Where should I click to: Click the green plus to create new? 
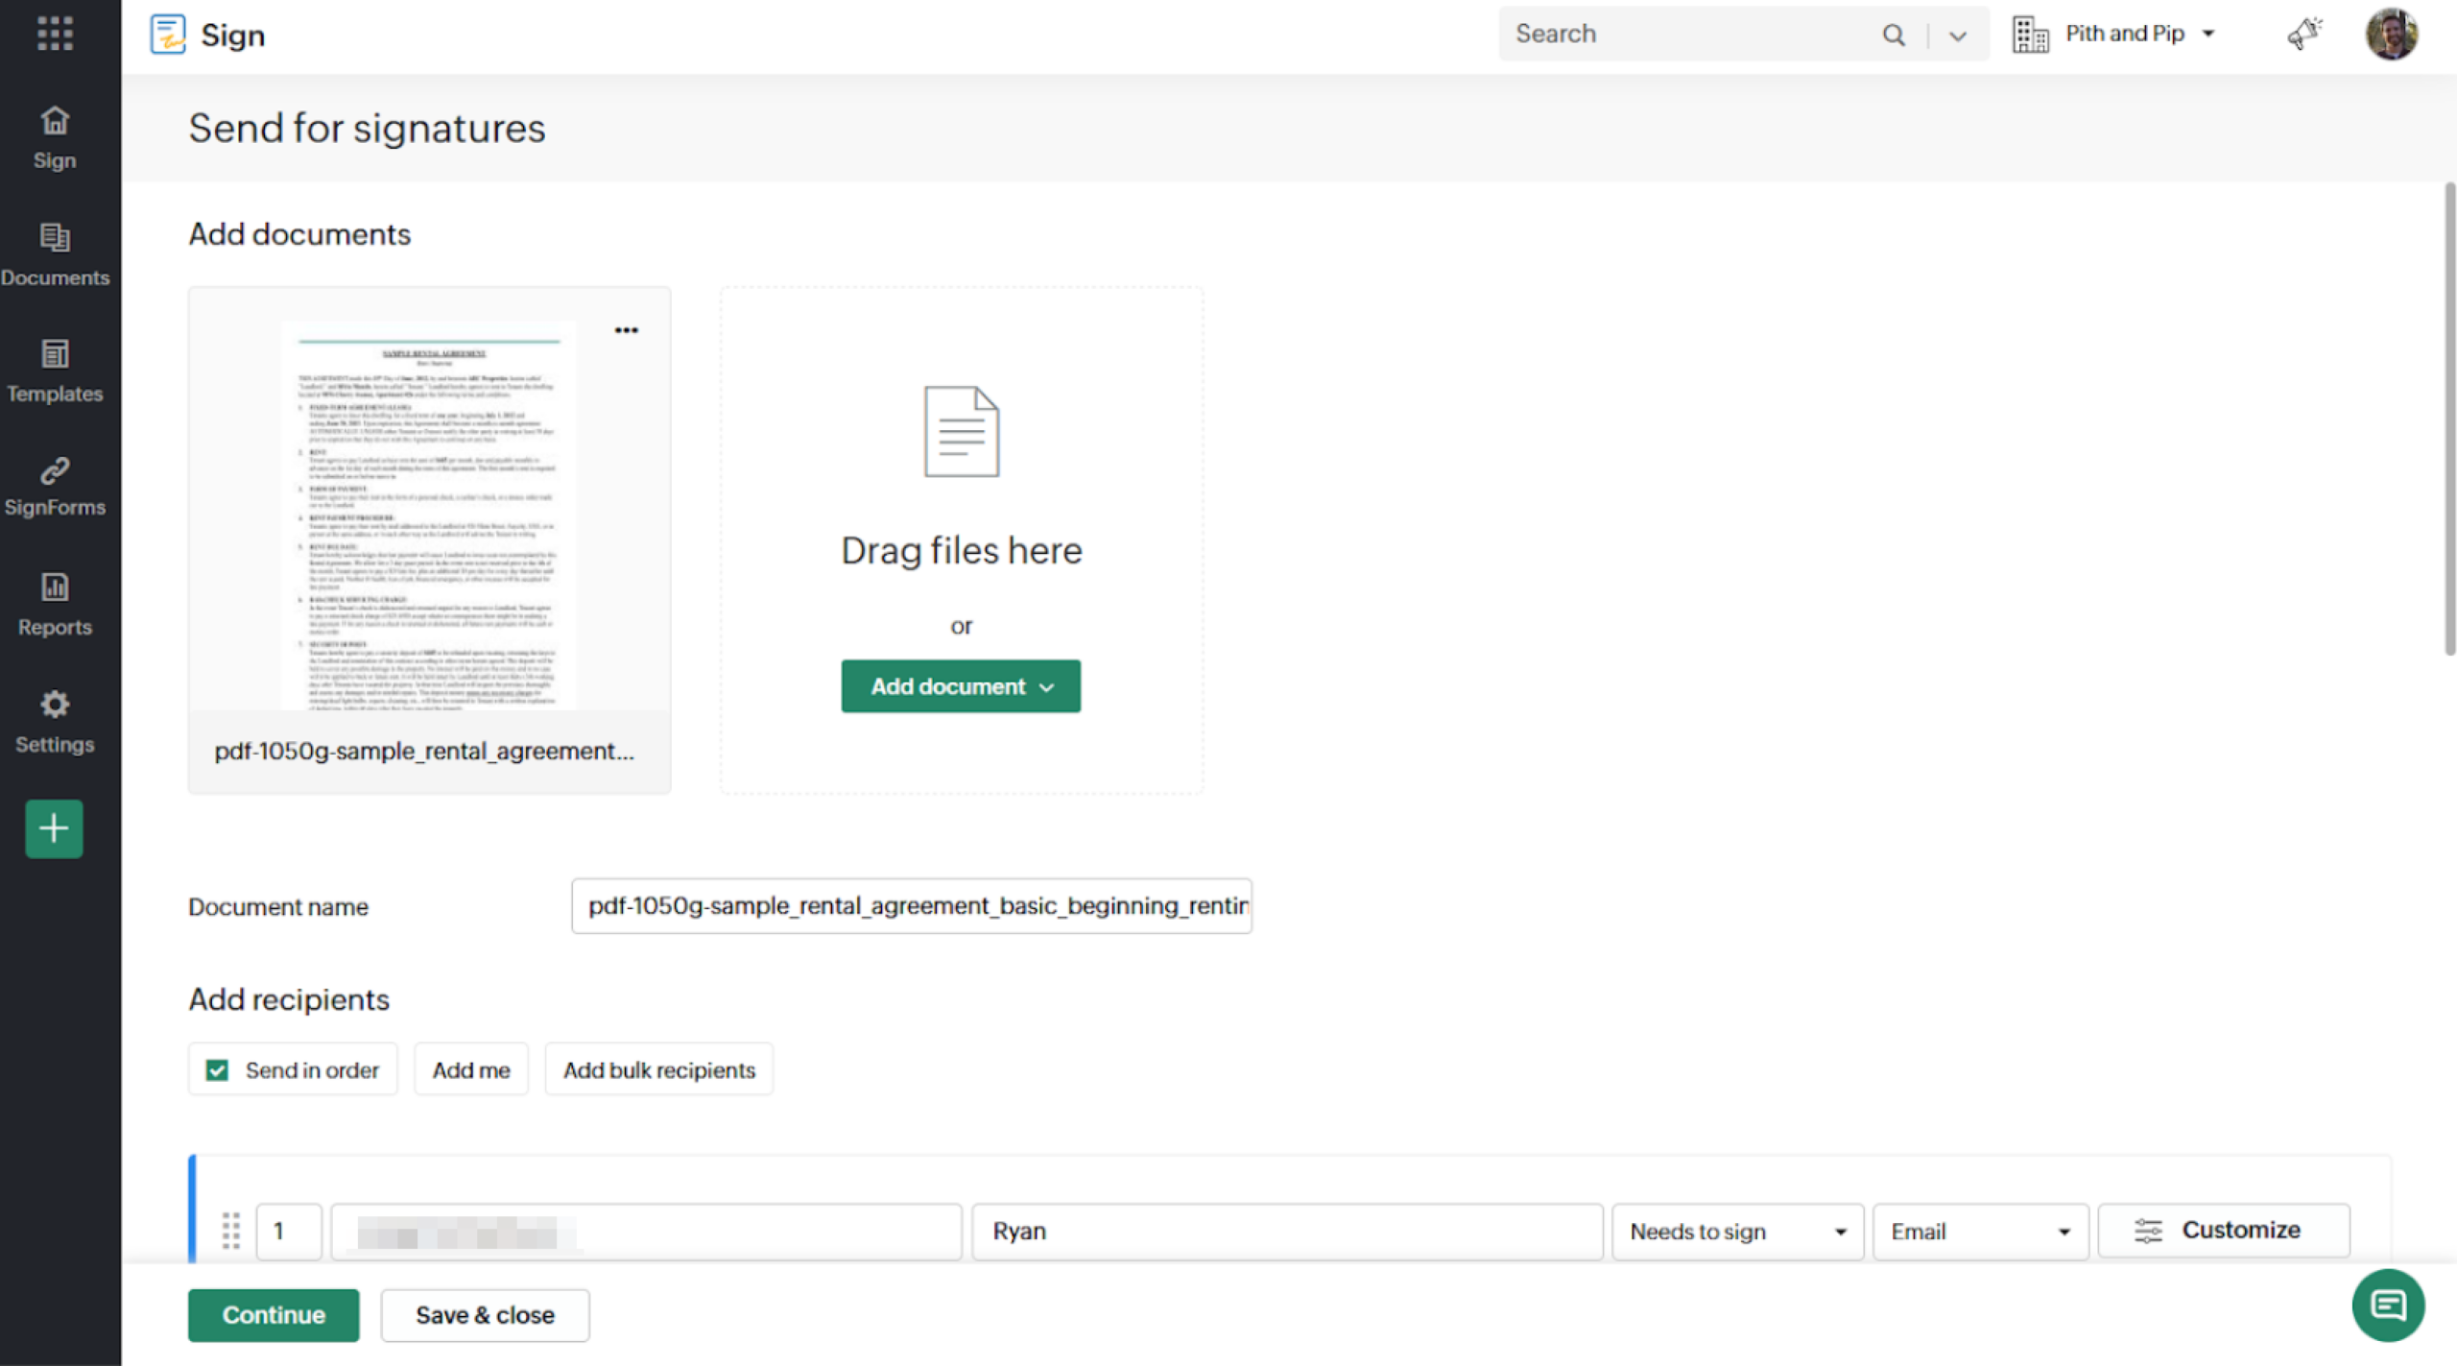coord(54,828)
